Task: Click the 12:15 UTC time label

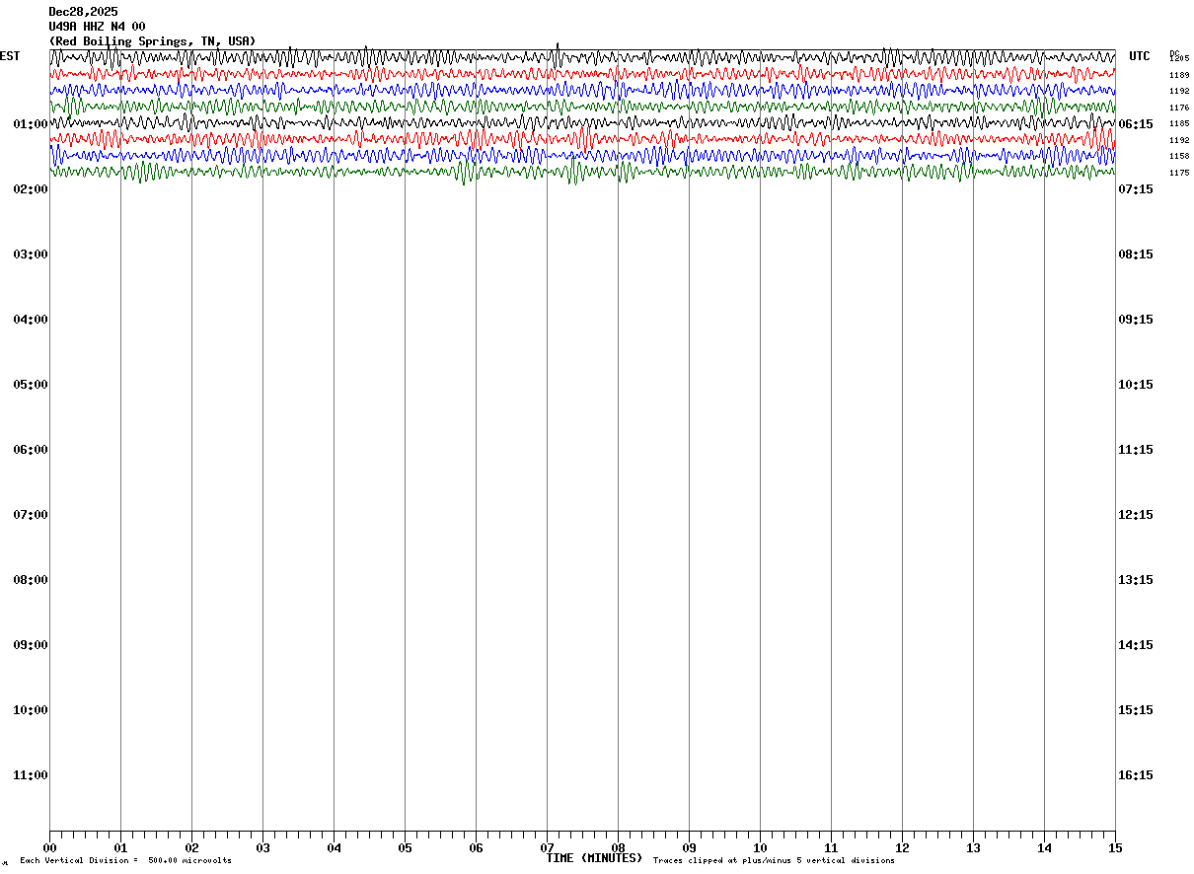Action: [1136, 515]
